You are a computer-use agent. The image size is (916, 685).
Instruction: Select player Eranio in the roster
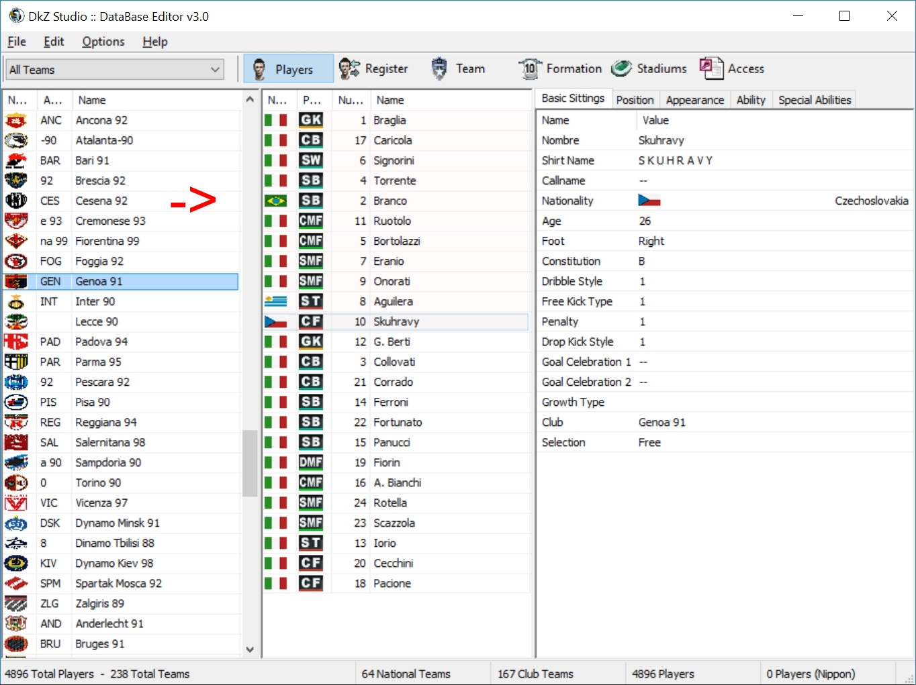[396, 261]
